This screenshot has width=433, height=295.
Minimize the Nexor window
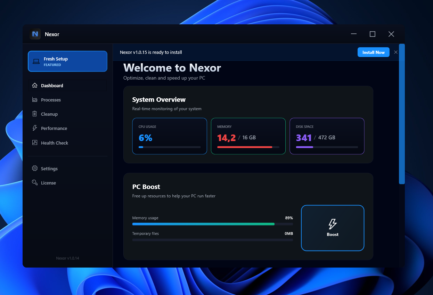[354, 34]
